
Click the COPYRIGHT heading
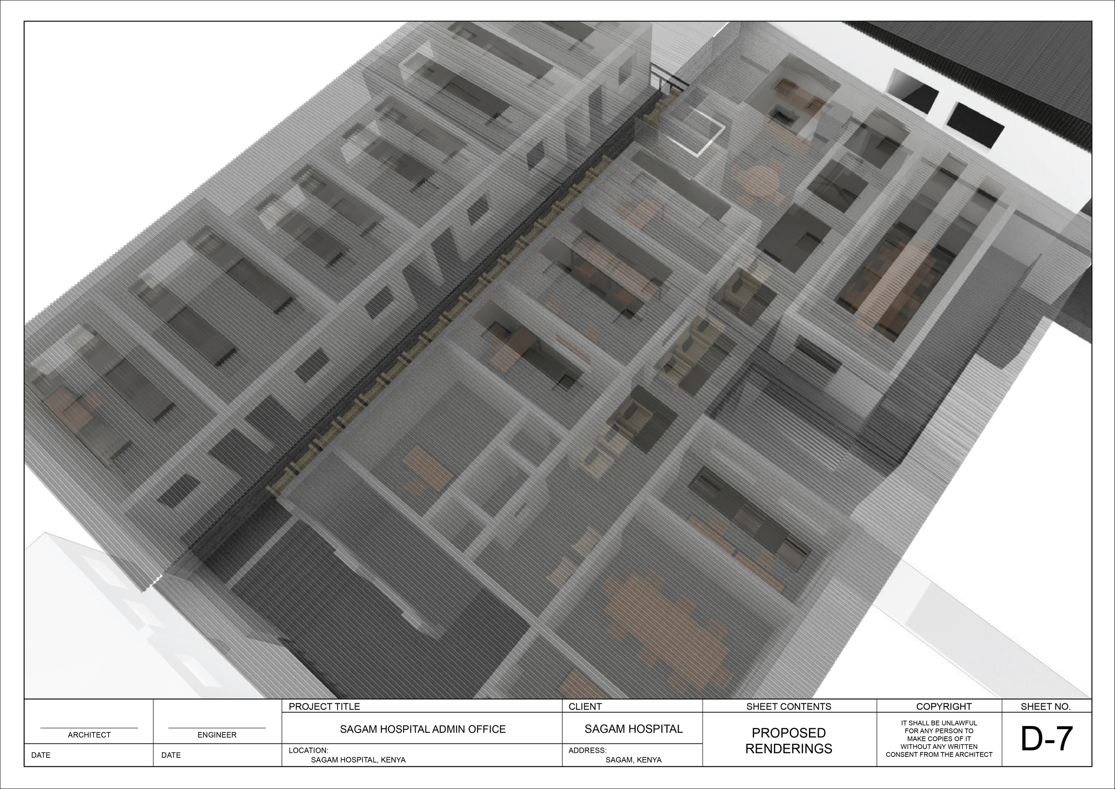944,706
